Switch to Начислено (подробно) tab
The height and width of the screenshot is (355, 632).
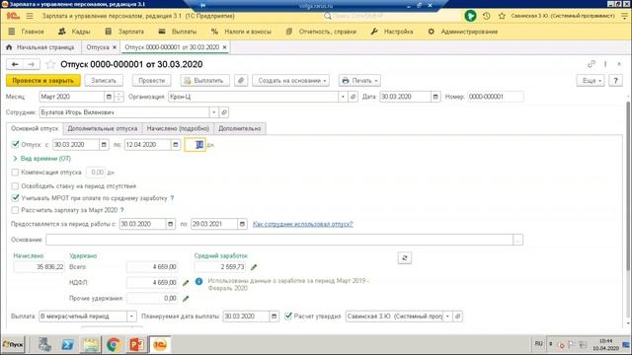[x=178, y=129]
